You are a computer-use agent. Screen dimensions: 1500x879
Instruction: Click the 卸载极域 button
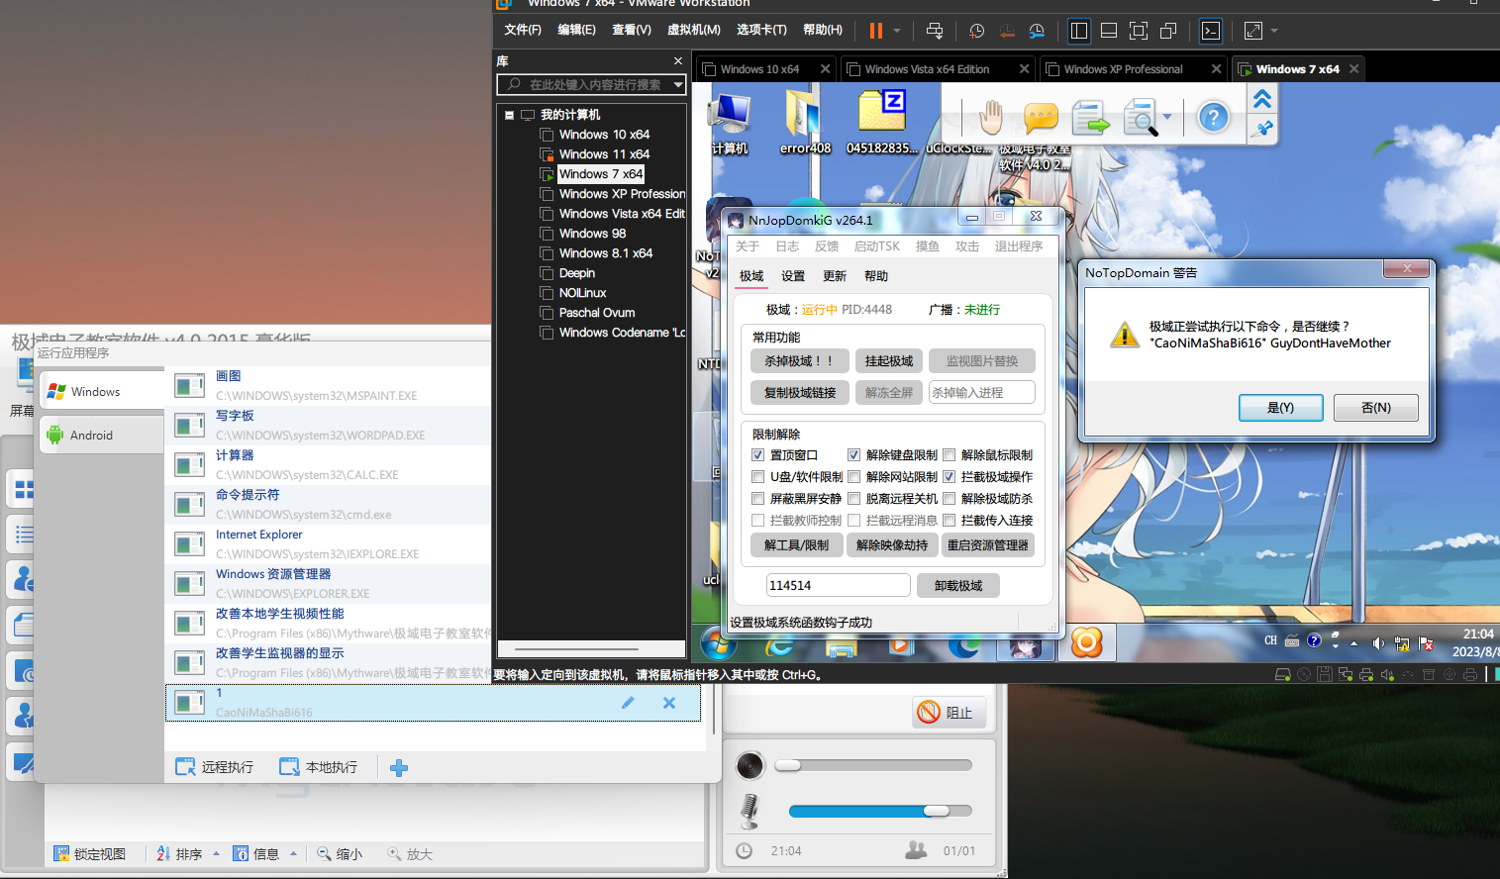pos(957,586)
